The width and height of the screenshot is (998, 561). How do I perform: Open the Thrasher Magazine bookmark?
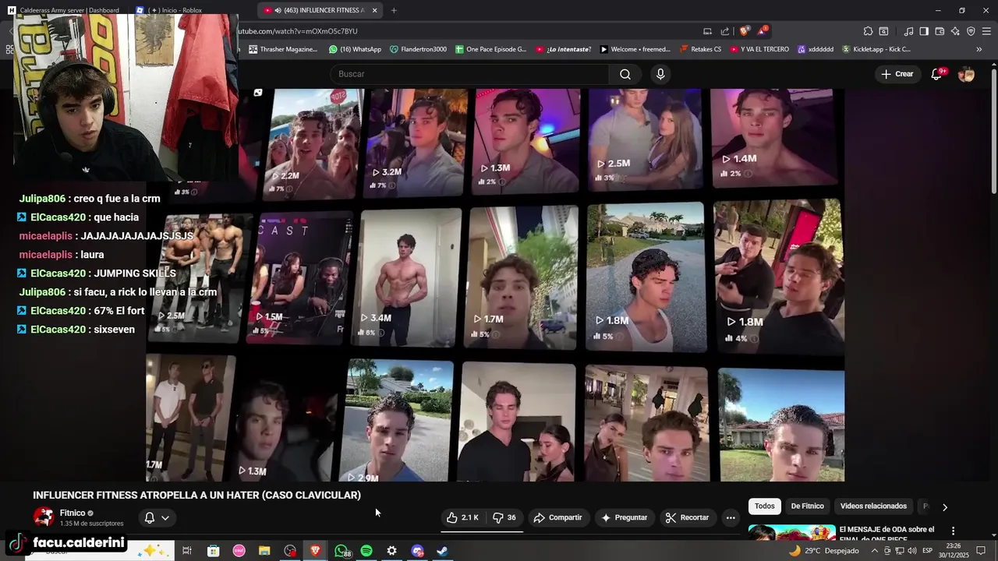coord(283,49)
